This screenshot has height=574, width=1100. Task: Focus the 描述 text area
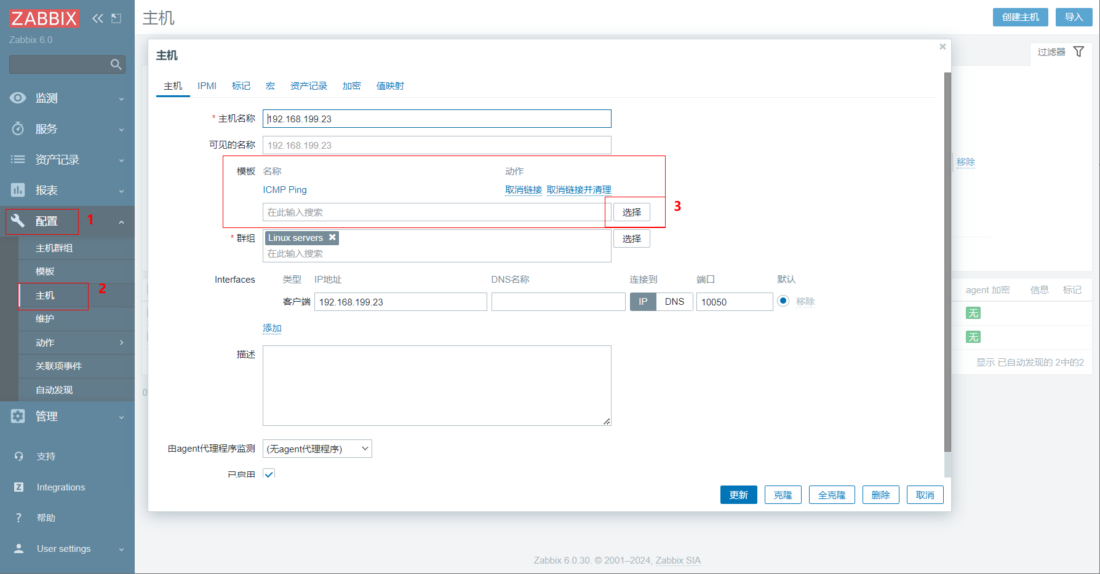(437, 385)
